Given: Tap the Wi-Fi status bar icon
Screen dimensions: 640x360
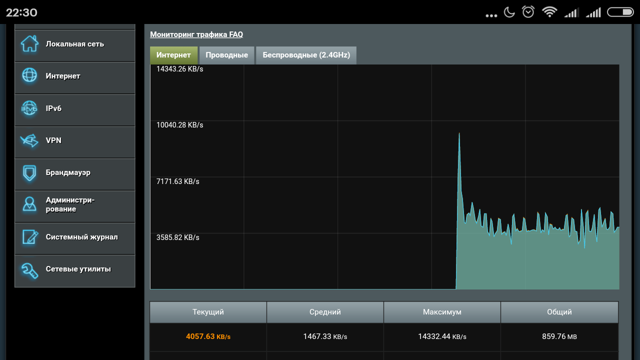Looking at the screenshot, I should tap(549, 12).
